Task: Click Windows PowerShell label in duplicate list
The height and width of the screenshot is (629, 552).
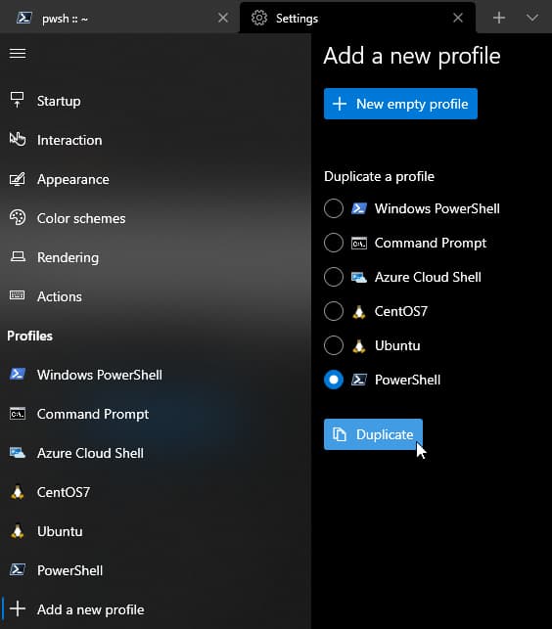Action: (x=437, y=208)
